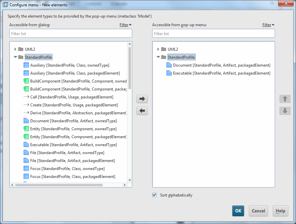
Task: Close the Configure menu dialog
Action: pyautogui.click(x=286, y=3)
